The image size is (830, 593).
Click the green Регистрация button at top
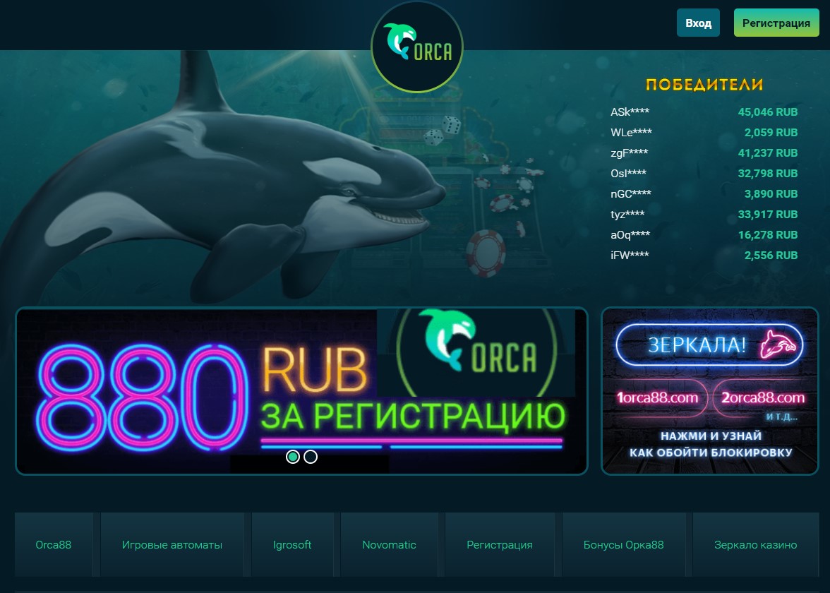point(776,23)
